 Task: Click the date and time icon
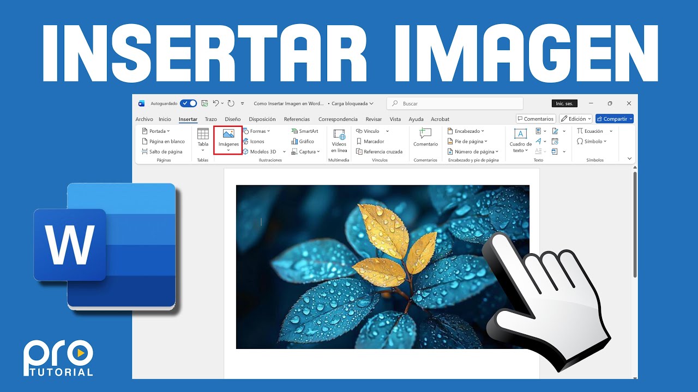[x=555, y=142]
